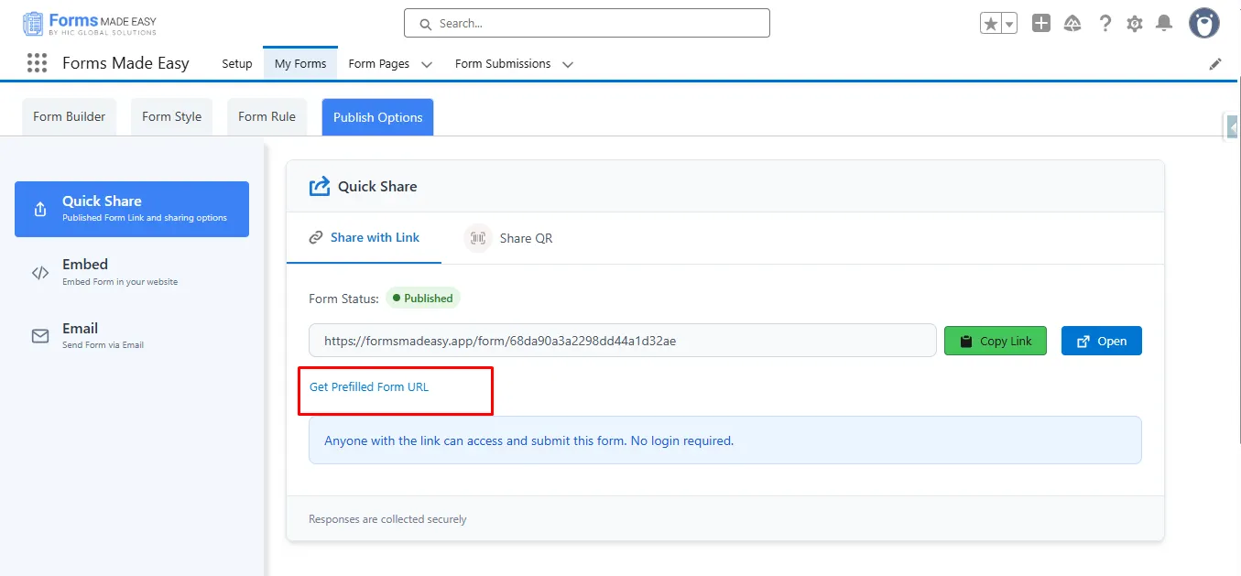The width and height of the screenshot is (1241, 576).
Task: Click the pencil edit navigation icon
Action: point(1215,64)
